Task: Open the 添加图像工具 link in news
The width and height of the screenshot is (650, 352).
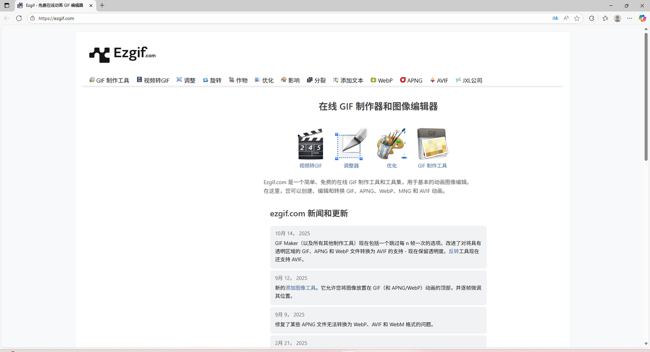Action: pos(301,288)
